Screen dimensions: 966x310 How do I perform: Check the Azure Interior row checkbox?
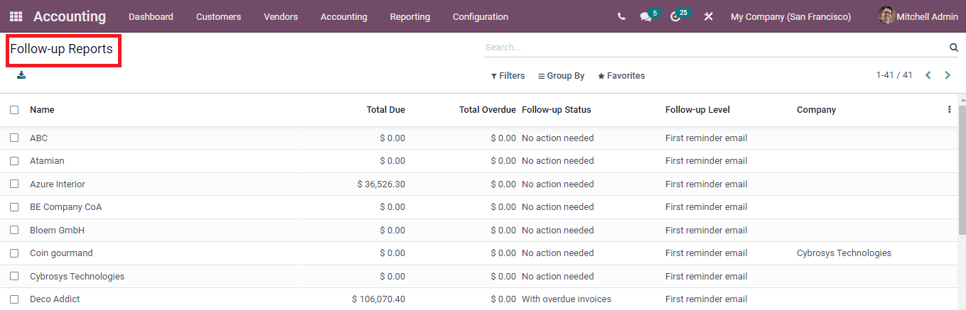(14, 184)
